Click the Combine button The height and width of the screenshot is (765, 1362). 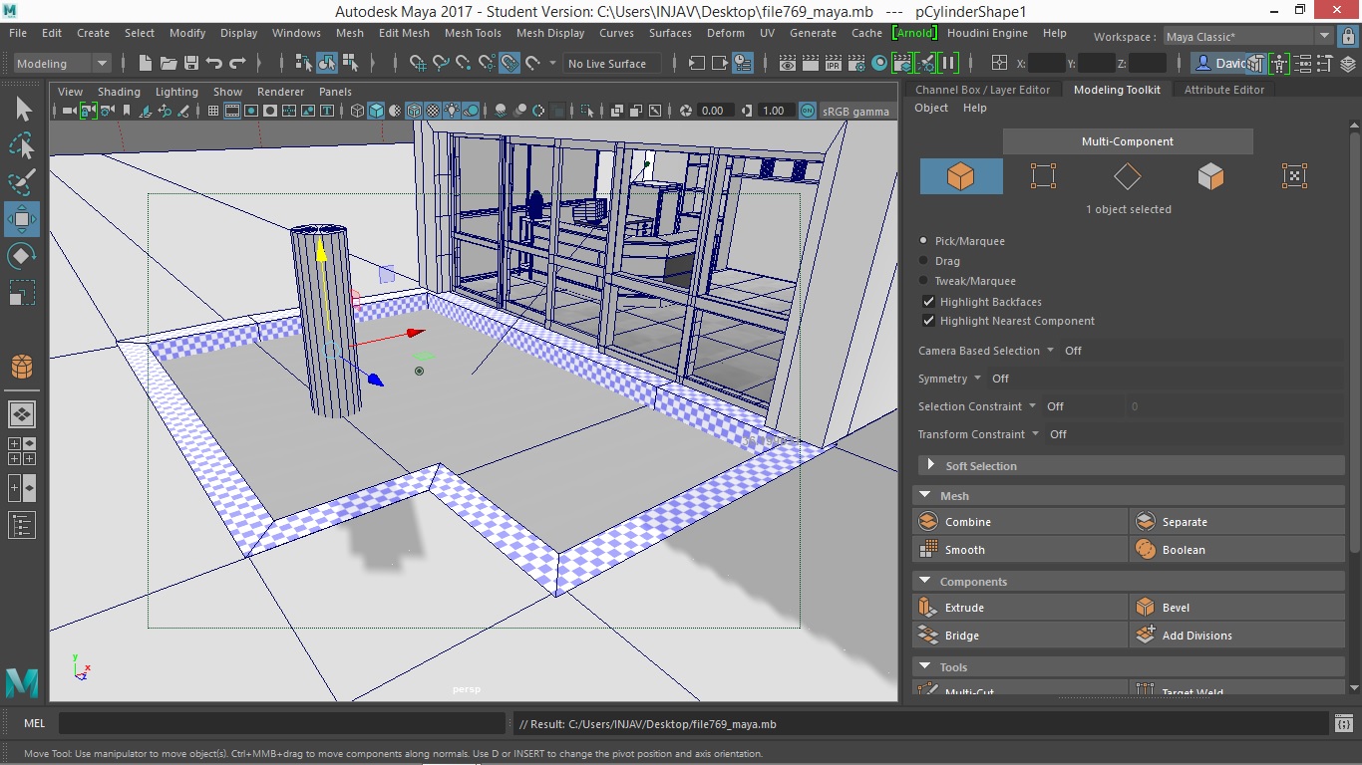pyautogui.click(x=1020, y=522)
